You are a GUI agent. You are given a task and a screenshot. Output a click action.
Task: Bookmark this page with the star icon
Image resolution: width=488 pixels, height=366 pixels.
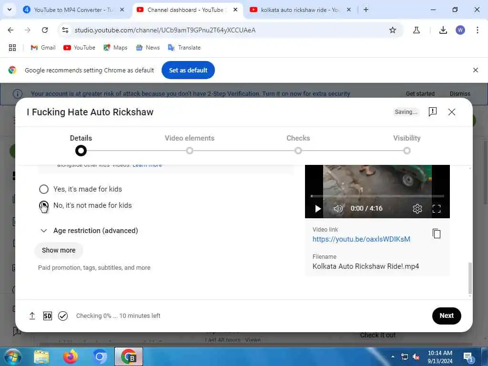(393, 30)
